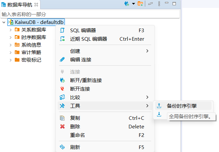Expand the 审计策略 node
Screen dimensions: 219x152
click(11, 53)
